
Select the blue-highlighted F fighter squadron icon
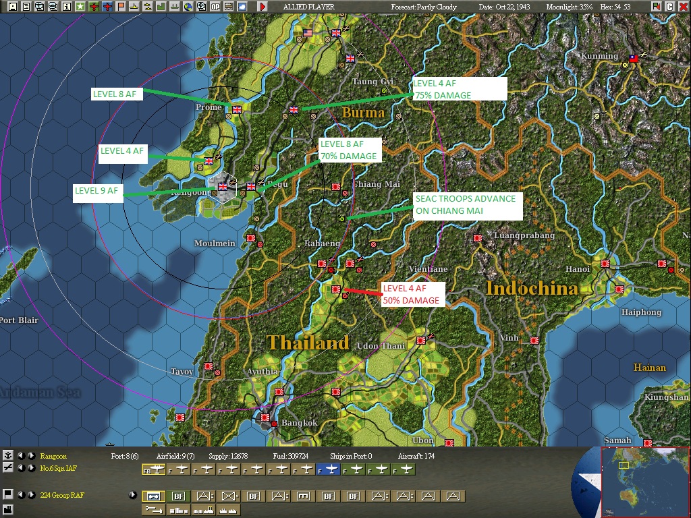pyautogui.click(x=329, y=470)
